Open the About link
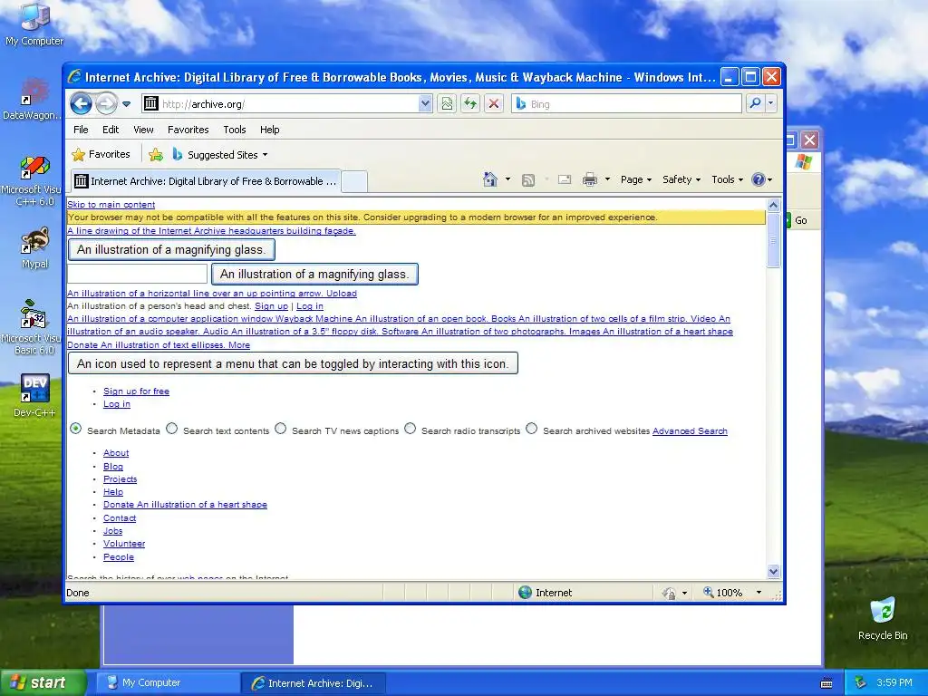The width and height of the screenshot is (928, 696). point(116,453)
